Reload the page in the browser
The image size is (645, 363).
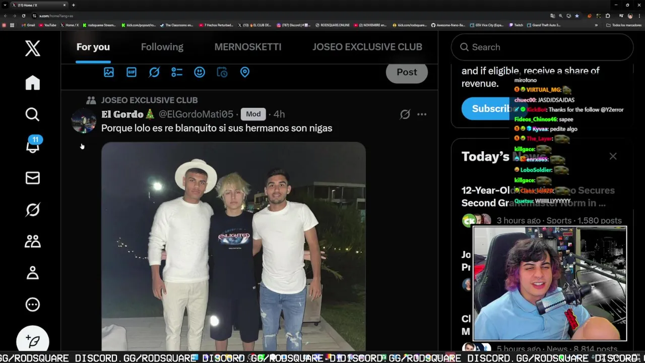tap(24, 16)
